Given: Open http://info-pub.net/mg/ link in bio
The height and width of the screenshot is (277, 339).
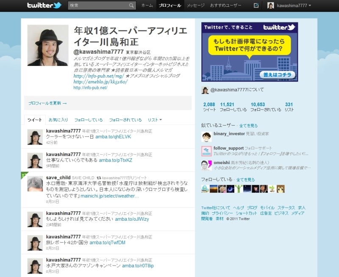Looking at the screenshot, I should tap(99, 76).
